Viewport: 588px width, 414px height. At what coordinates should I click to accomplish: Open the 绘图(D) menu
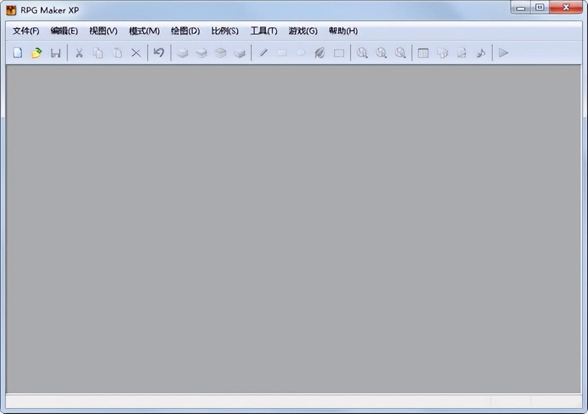pos(185,31)
